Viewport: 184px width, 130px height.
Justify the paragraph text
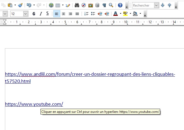[77, 14]
